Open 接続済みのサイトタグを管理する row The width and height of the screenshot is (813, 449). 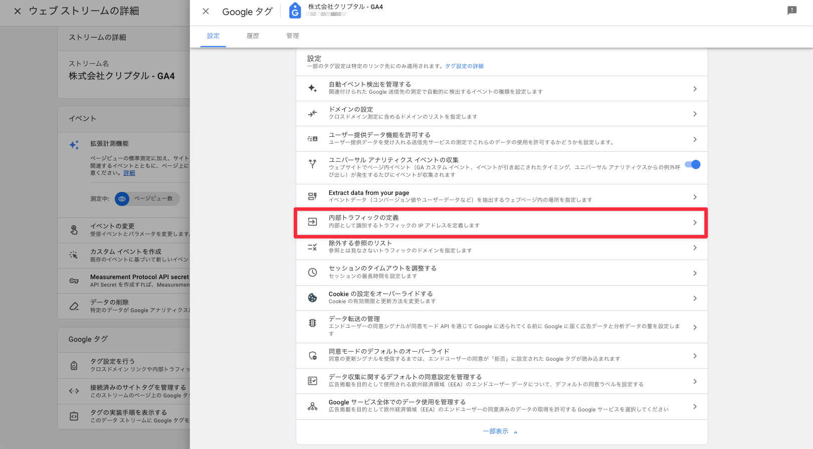coord(124,391)
